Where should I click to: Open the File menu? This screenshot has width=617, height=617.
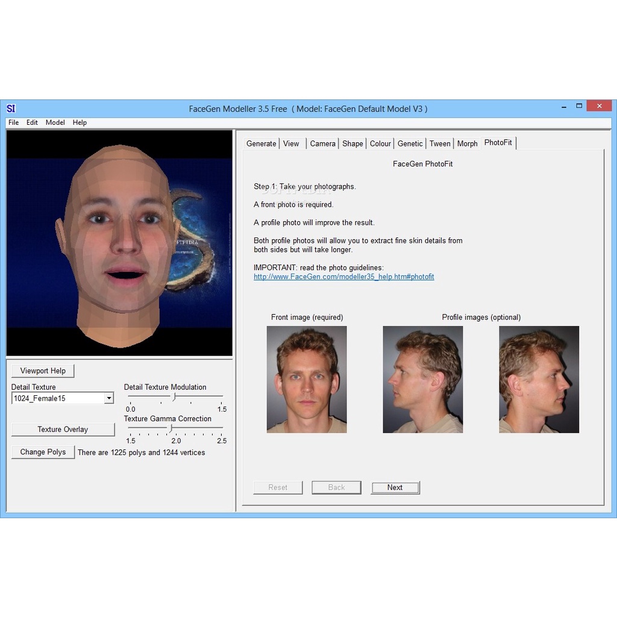(x=13, y=122)
